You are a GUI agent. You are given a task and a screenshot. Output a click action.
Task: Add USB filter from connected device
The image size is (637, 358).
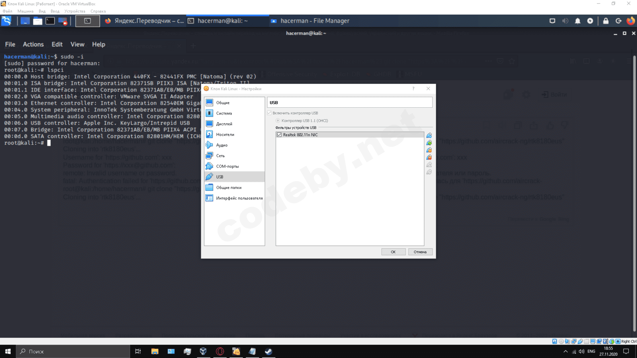coord(429,143)
